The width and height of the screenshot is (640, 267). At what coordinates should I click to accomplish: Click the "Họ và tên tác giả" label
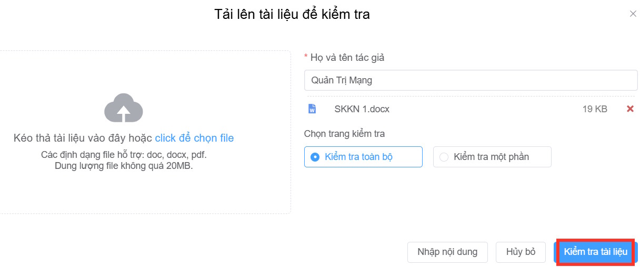pos(347,58)
